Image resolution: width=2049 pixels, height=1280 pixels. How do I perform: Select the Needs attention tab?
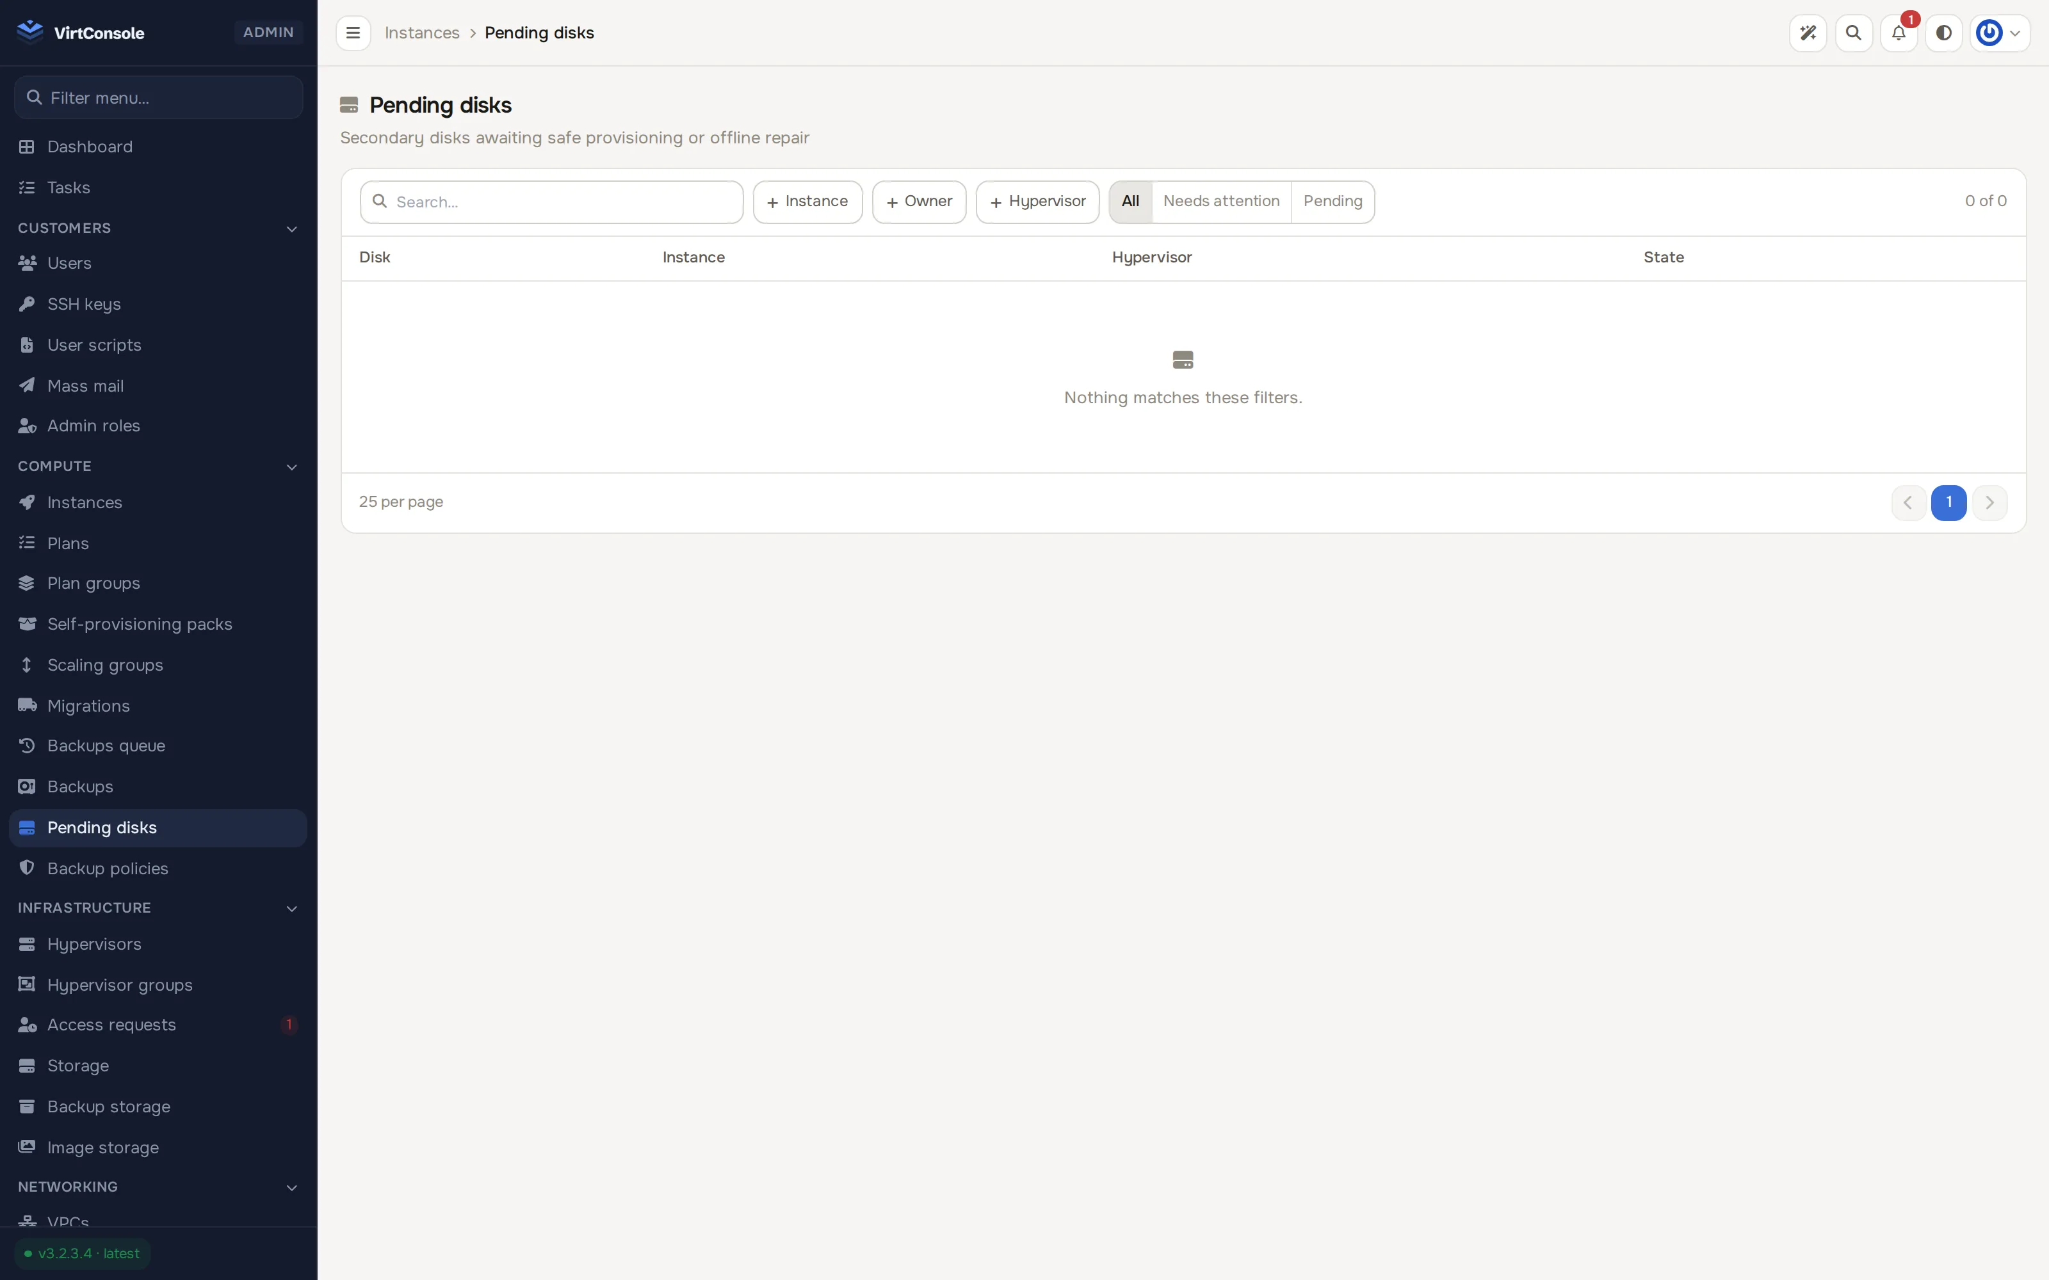pyautogui.click(x=1221, y=202)
